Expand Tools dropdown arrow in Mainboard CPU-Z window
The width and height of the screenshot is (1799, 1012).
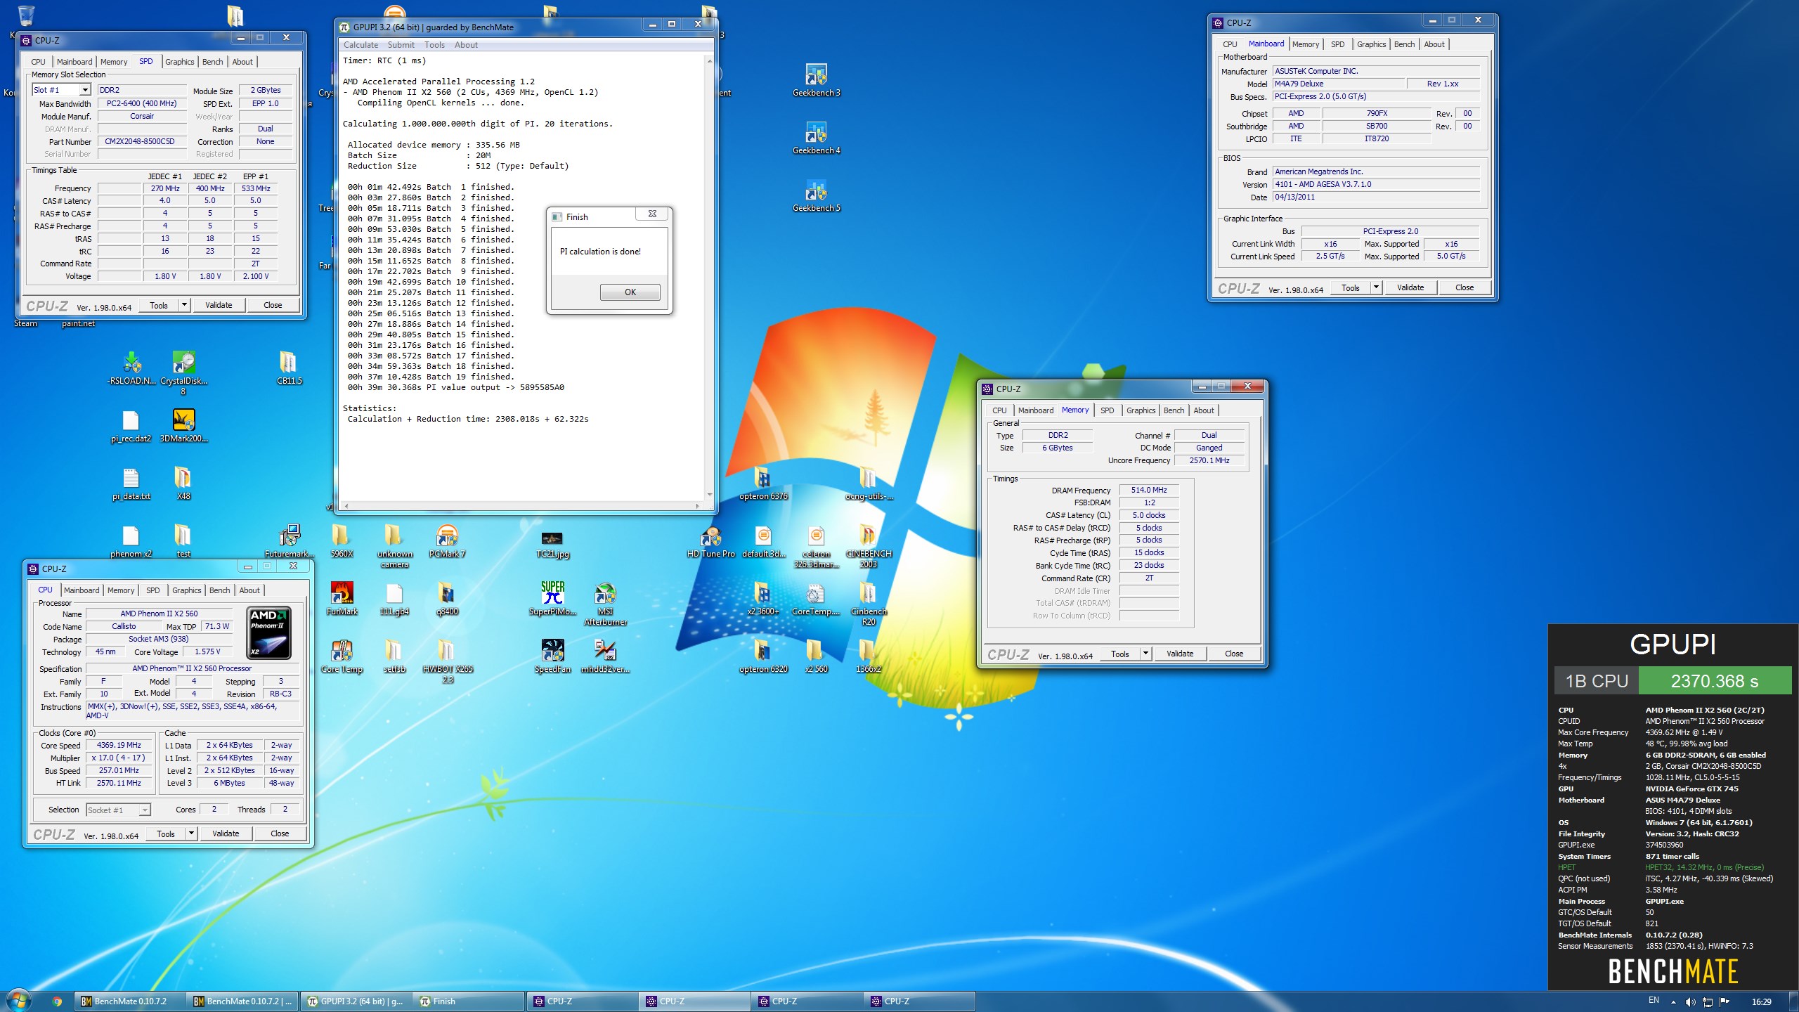1376,287
